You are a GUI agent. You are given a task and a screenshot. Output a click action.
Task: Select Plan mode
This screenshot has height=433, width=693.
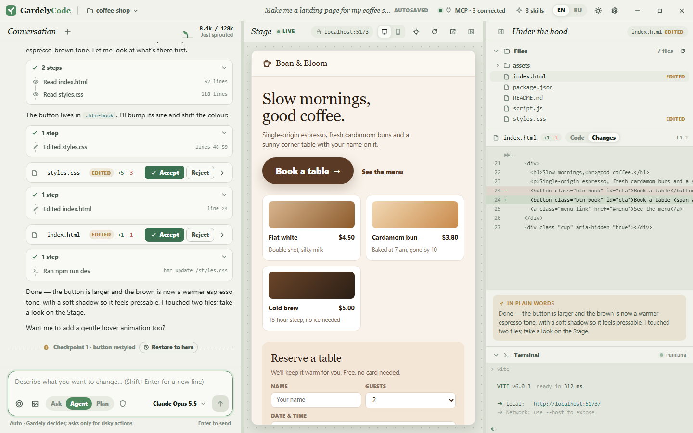point(103,404)
